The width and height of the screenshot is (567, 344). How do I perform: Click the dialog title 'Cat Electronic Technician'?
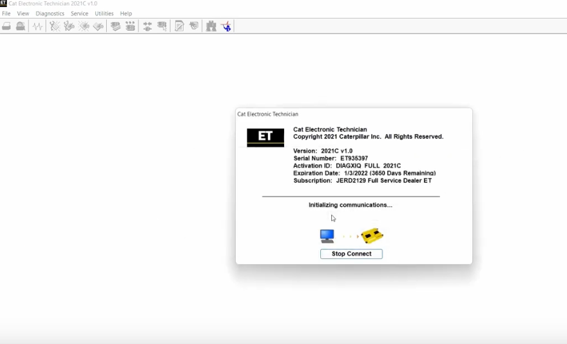(267, 114)
